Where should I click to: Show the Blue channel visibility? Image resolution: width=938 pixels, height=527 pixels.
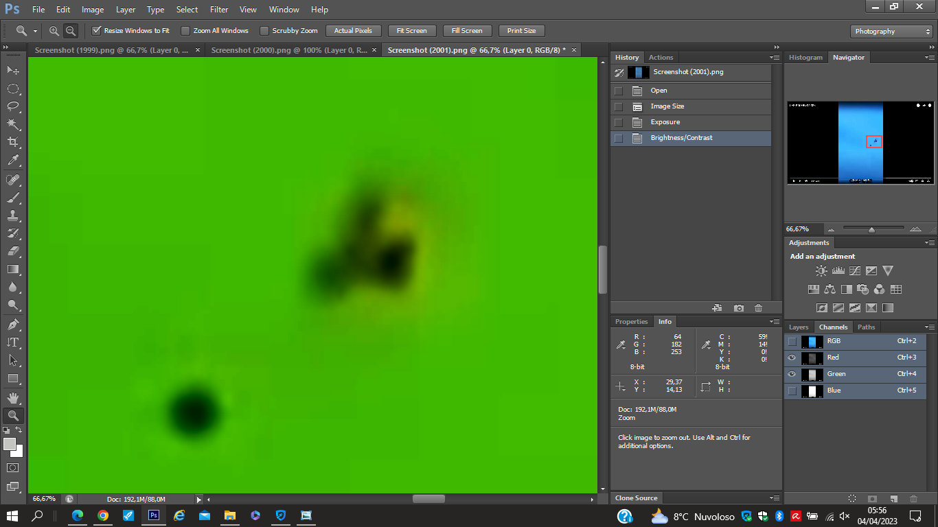pyautogui.click(x=792, y=390)
